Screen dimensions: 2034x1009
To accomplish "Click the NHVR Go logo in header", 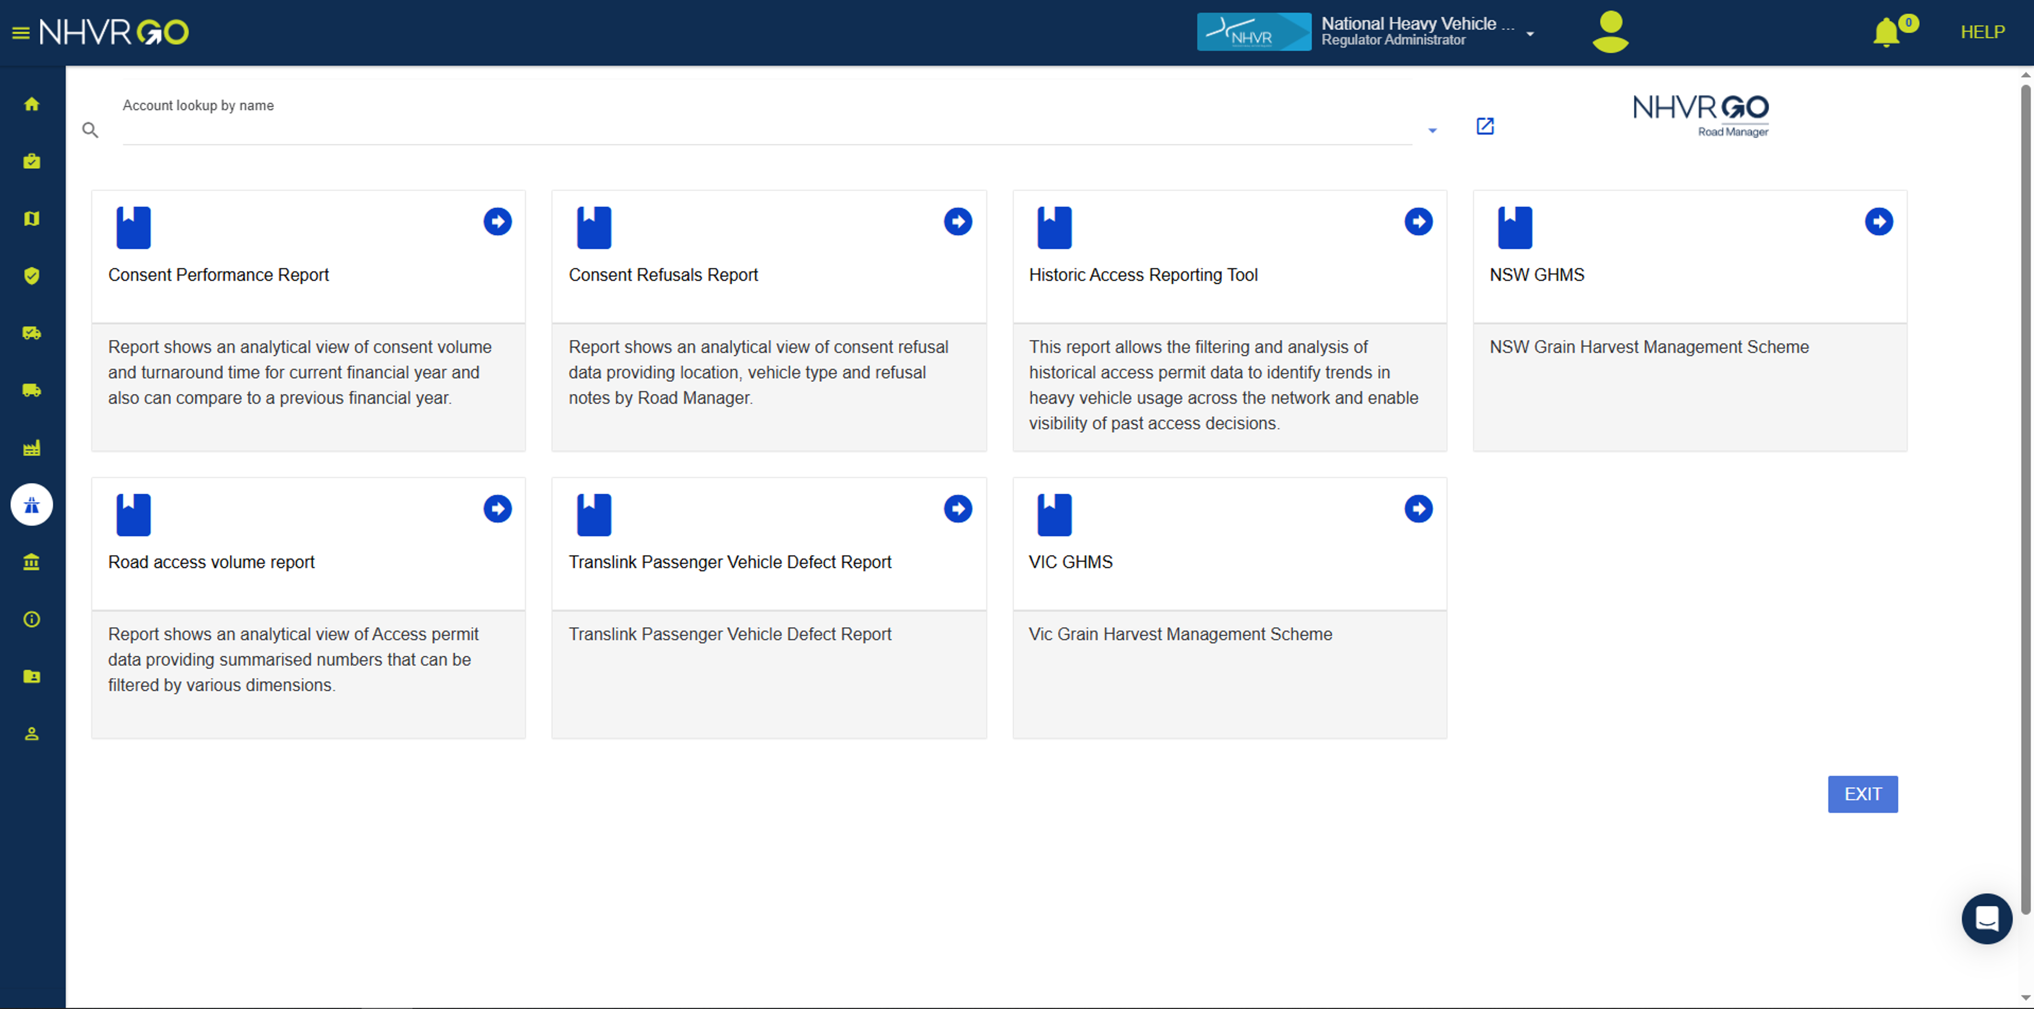I will click(x=114, y=32).
